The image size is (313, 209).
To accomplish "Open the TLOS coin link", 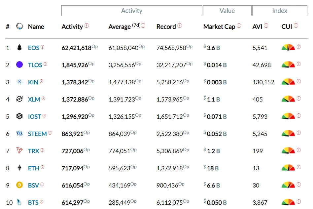I will tap(35, 65).
